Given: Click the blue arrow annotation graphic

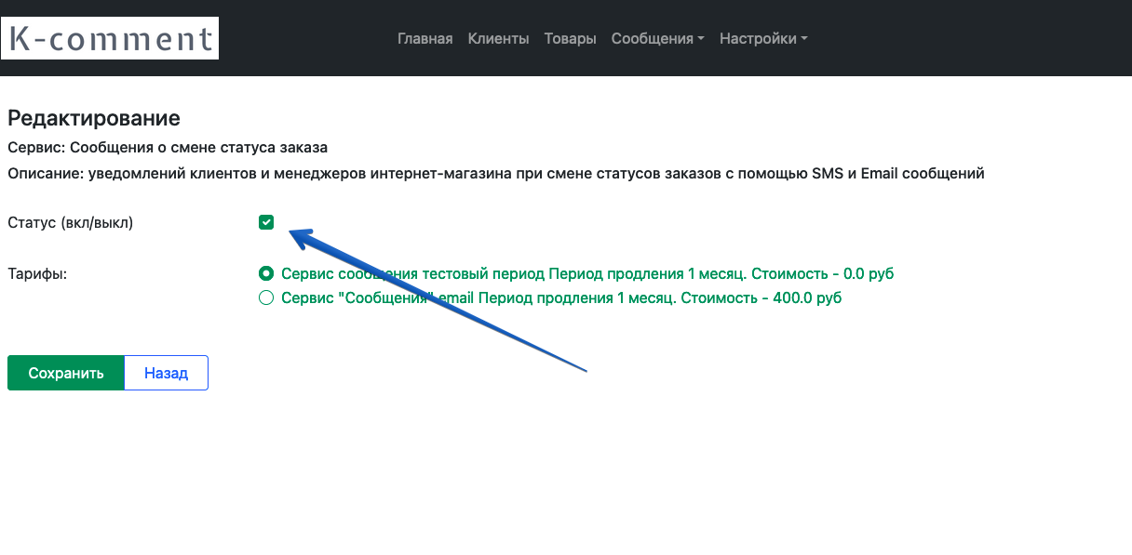Looking at the screenshot, I should 438,299.
